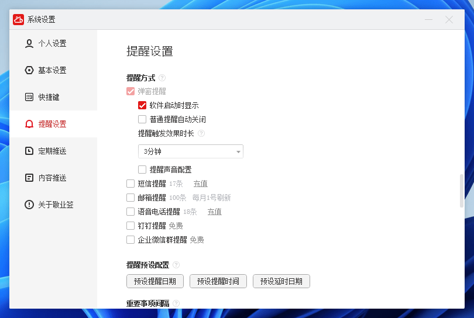This screenshot has height=318, width=474.
Task: Tick the 钉钉提醒 checkbox
Action: pyautogui.click(x=130, y=226)
